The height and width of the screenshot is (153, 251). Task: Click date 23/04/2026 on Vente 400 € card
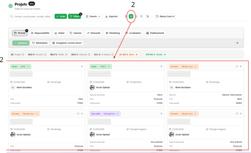click(x=19, y=82)
